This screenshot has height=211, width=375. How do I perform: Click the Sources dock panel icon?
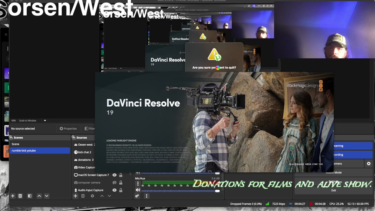tap(74, 137)
